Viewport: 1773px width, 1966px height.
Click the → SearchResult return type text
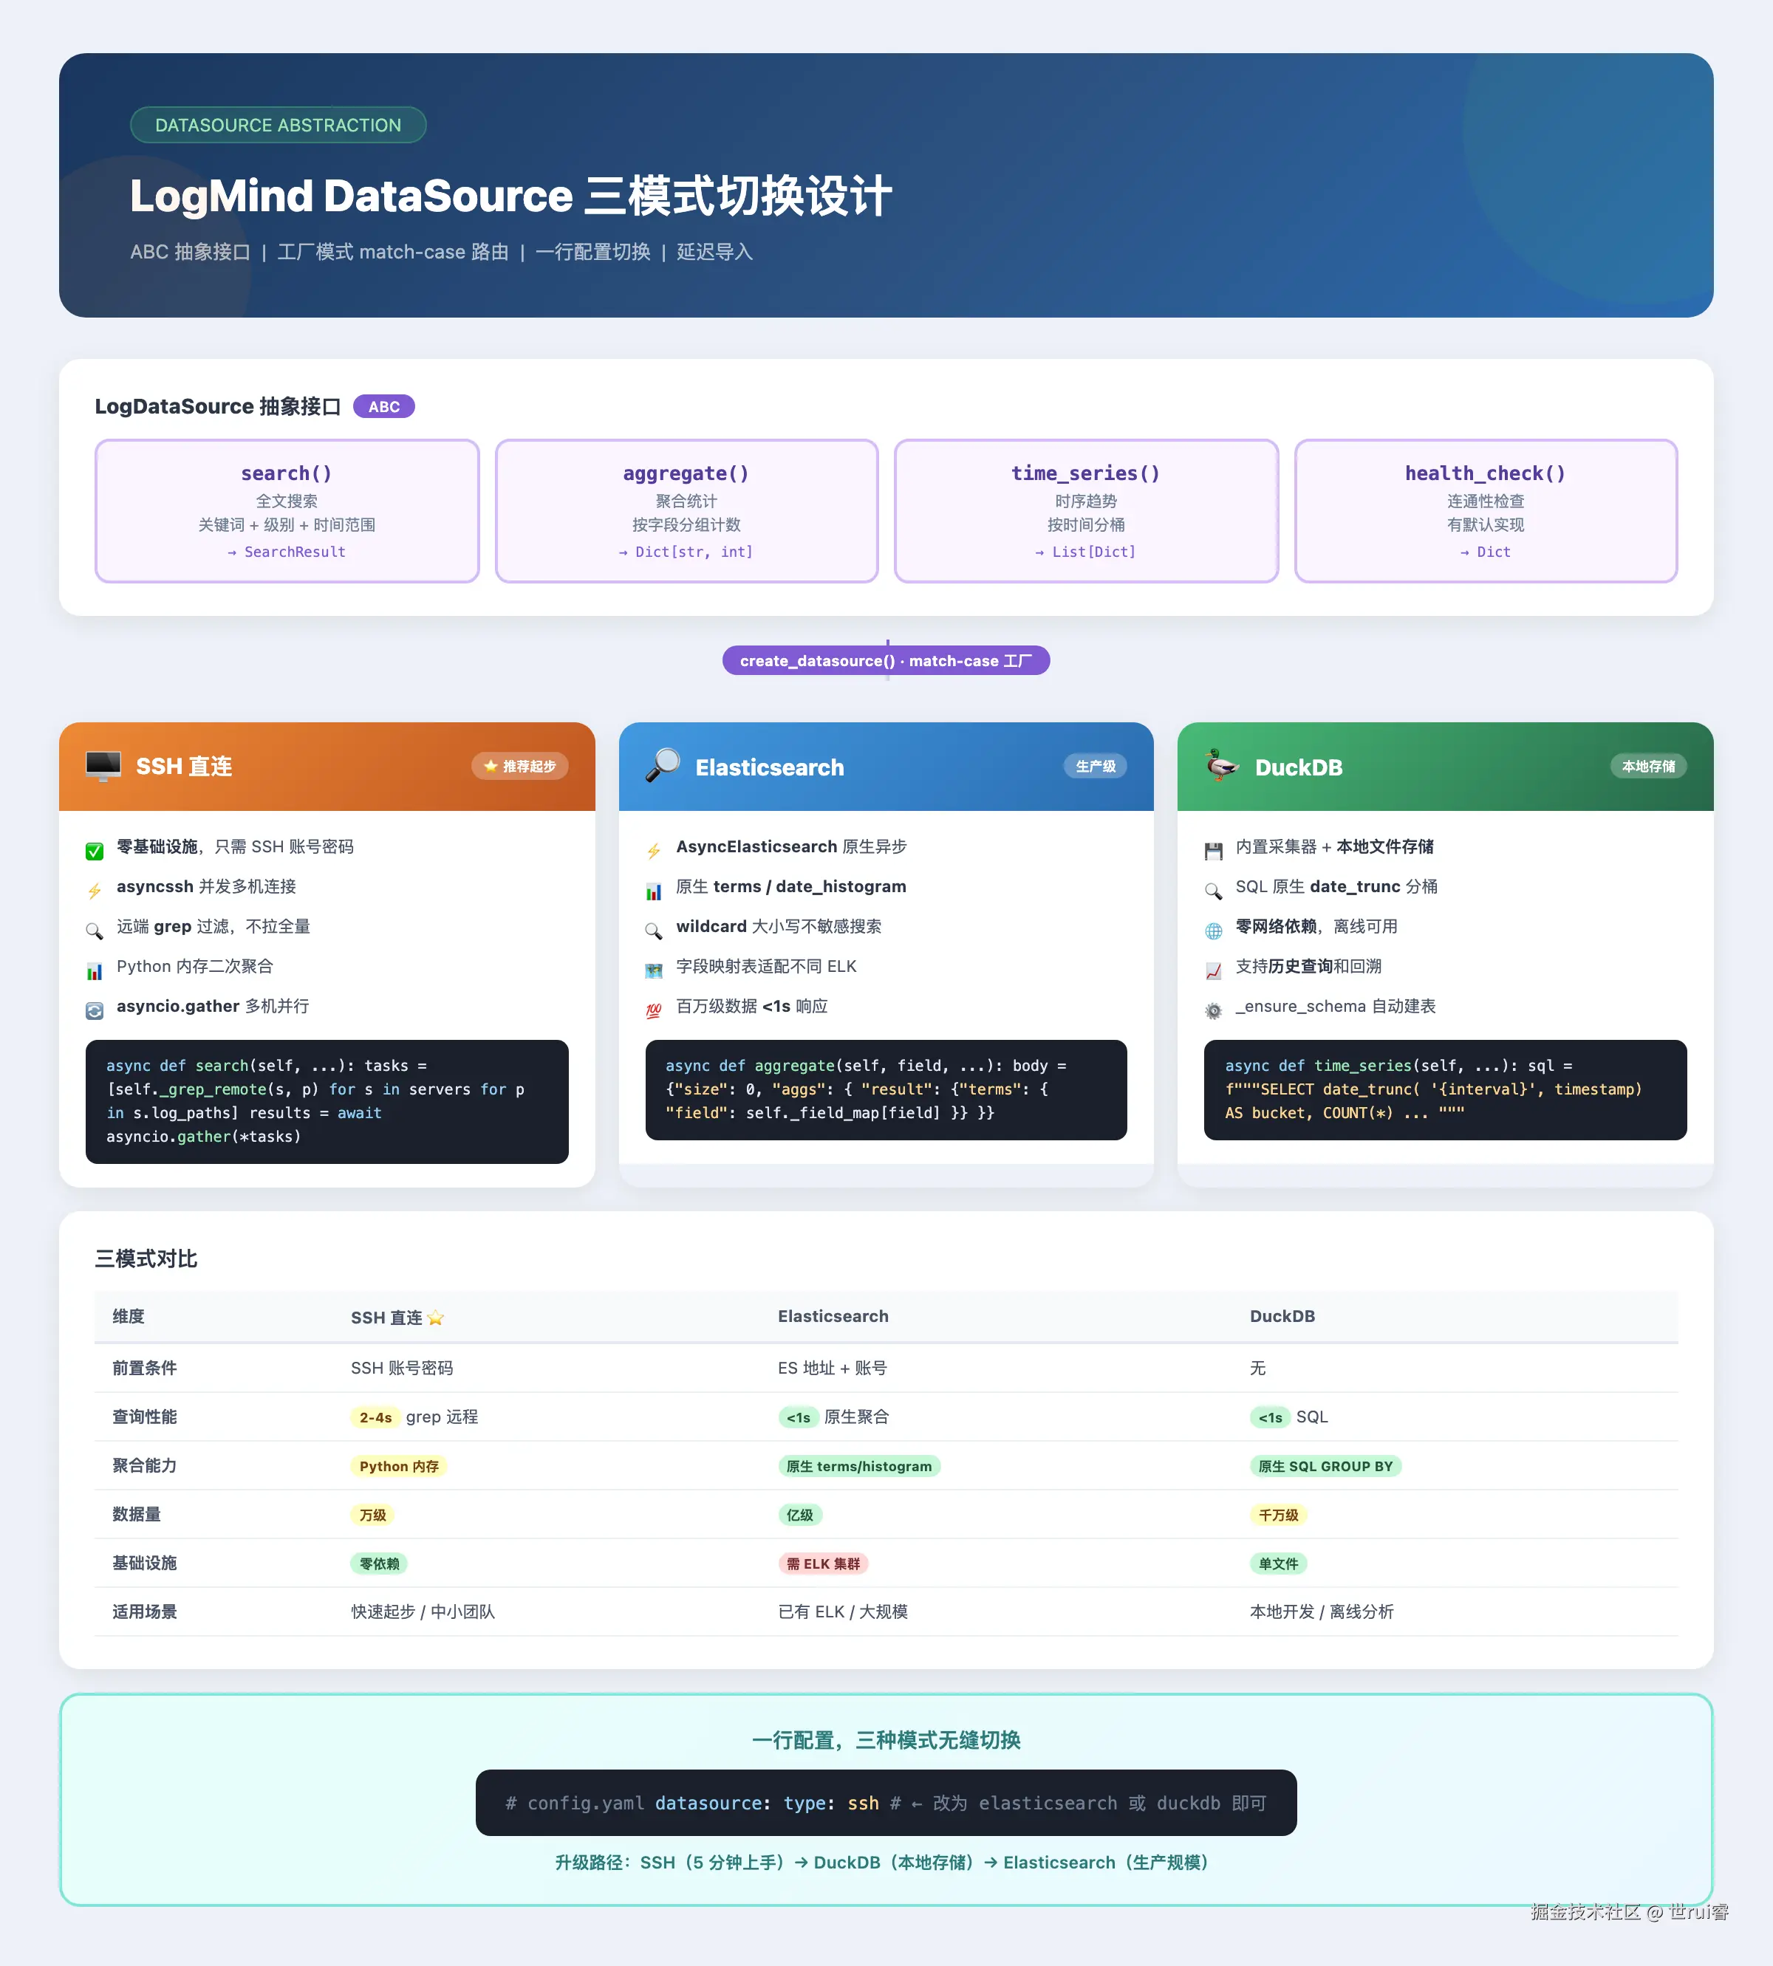pos(287,552)
